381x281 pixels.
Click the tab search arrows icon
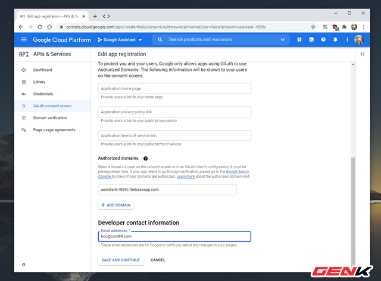(106, 16)
